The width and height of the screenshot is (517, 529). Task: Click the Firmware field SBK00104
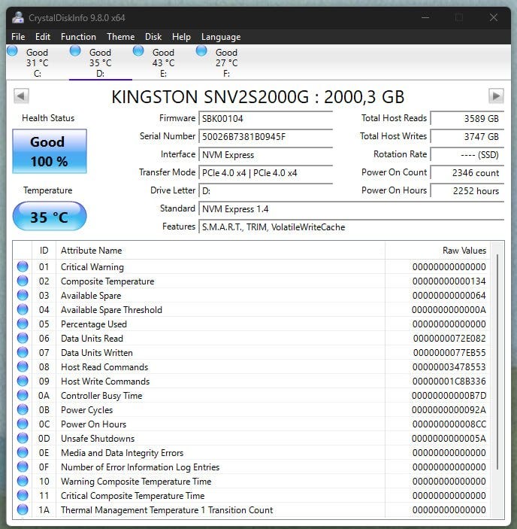265,118
